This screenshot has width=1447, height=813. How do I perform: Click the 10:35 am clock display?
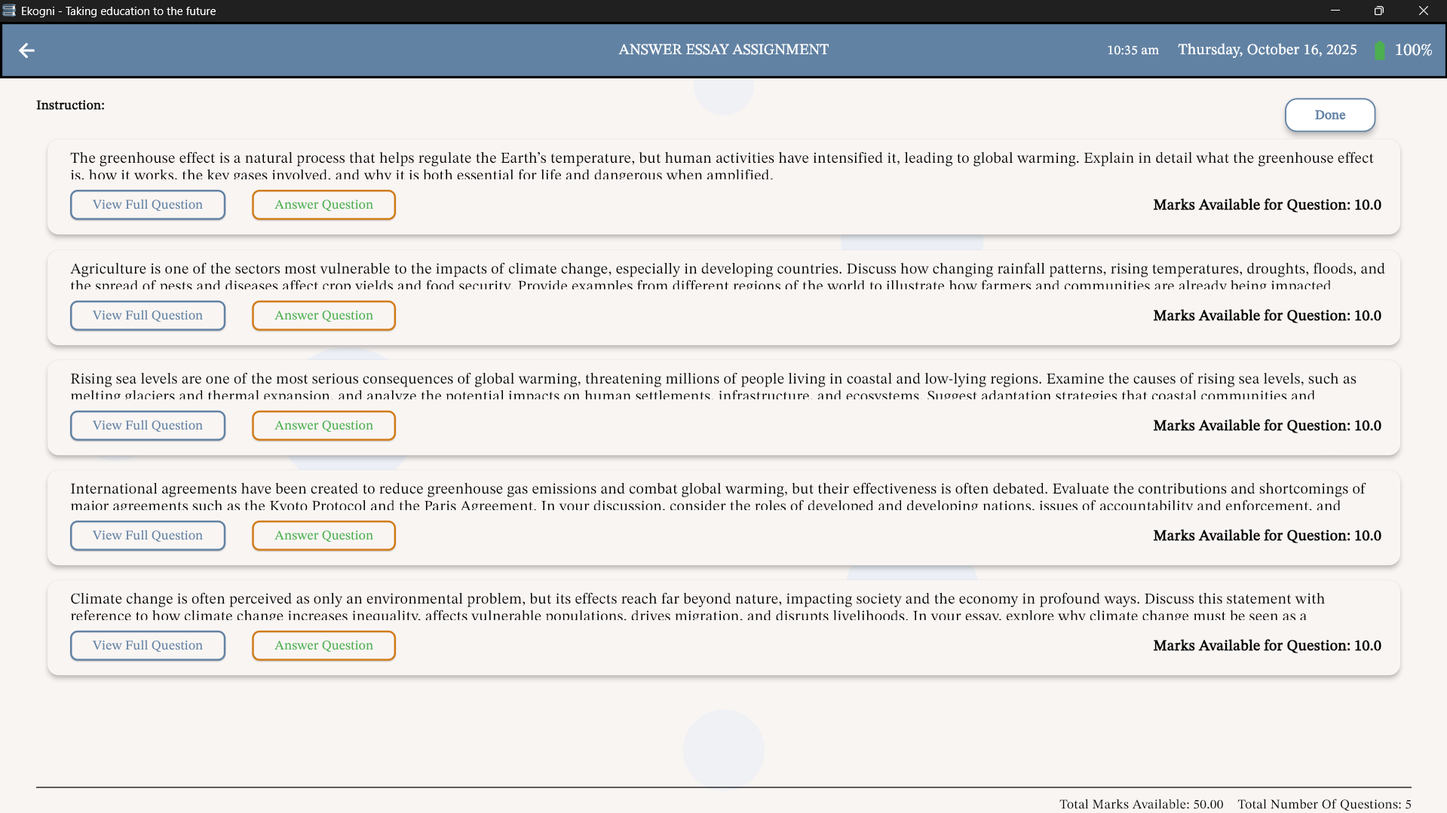click(1133, 50)
